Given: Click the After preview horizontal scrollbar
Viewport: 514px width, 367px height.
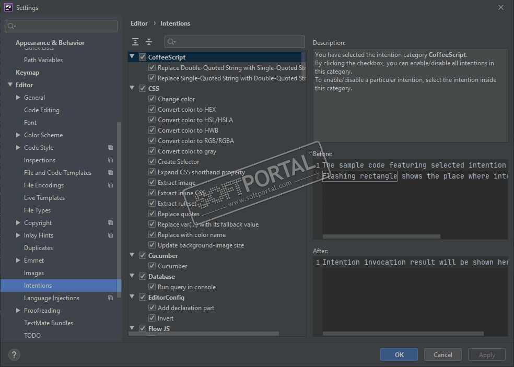Looking at the screenshot, I should [x=403, y=334].
